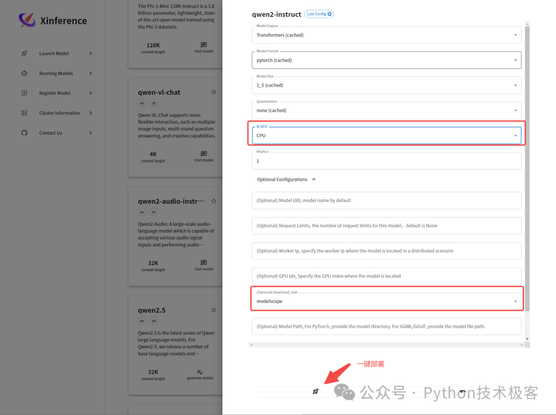Click the vertical scrollbar of the config panel

click(527, 169)
